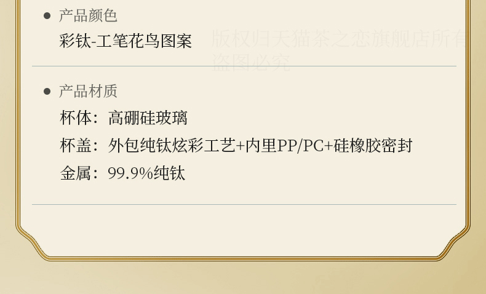This screenshot has width=486, height=294.
Task: Click the 杯盖 label
Action: coord(76,146)
